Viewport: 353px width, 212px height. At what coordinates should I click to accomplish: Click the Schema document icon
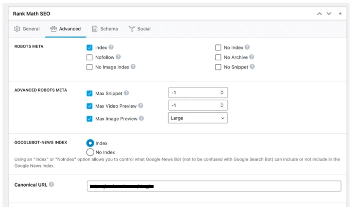(x=95, y=29)
